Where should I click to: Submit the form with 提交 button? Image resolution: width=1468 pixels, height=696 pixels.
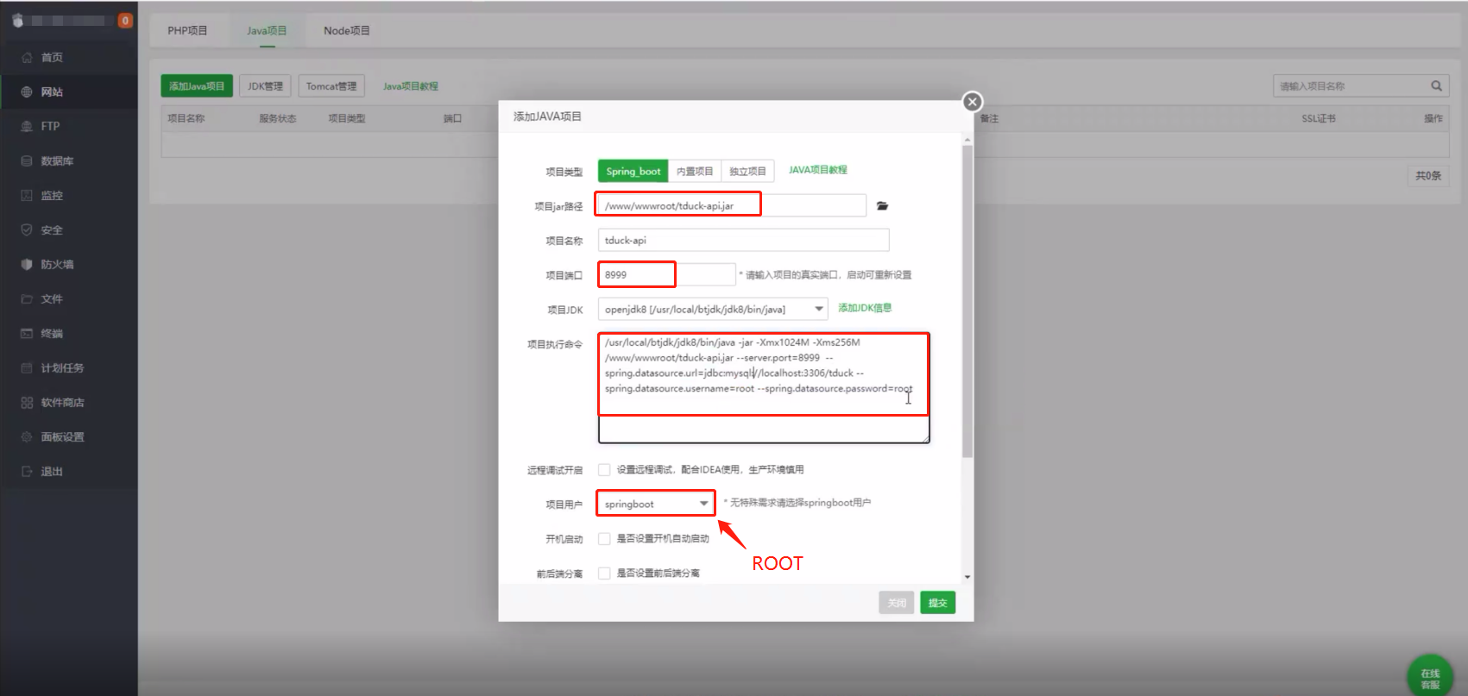coord(938,603)
